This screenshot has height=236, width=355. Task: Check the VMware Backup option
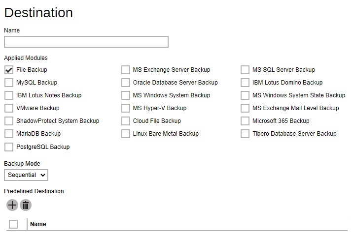coord(9,108)
